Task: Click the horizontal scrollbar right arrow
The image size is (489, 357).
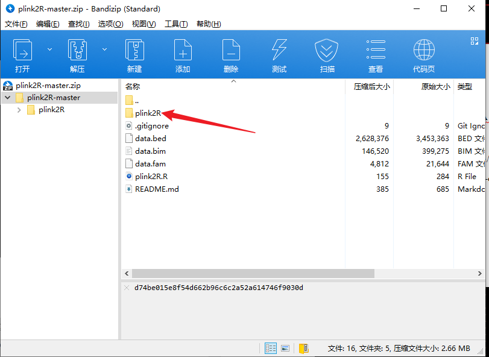Action: coord(479,273)
